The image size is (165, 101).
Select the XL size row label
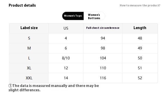(29, 68)
